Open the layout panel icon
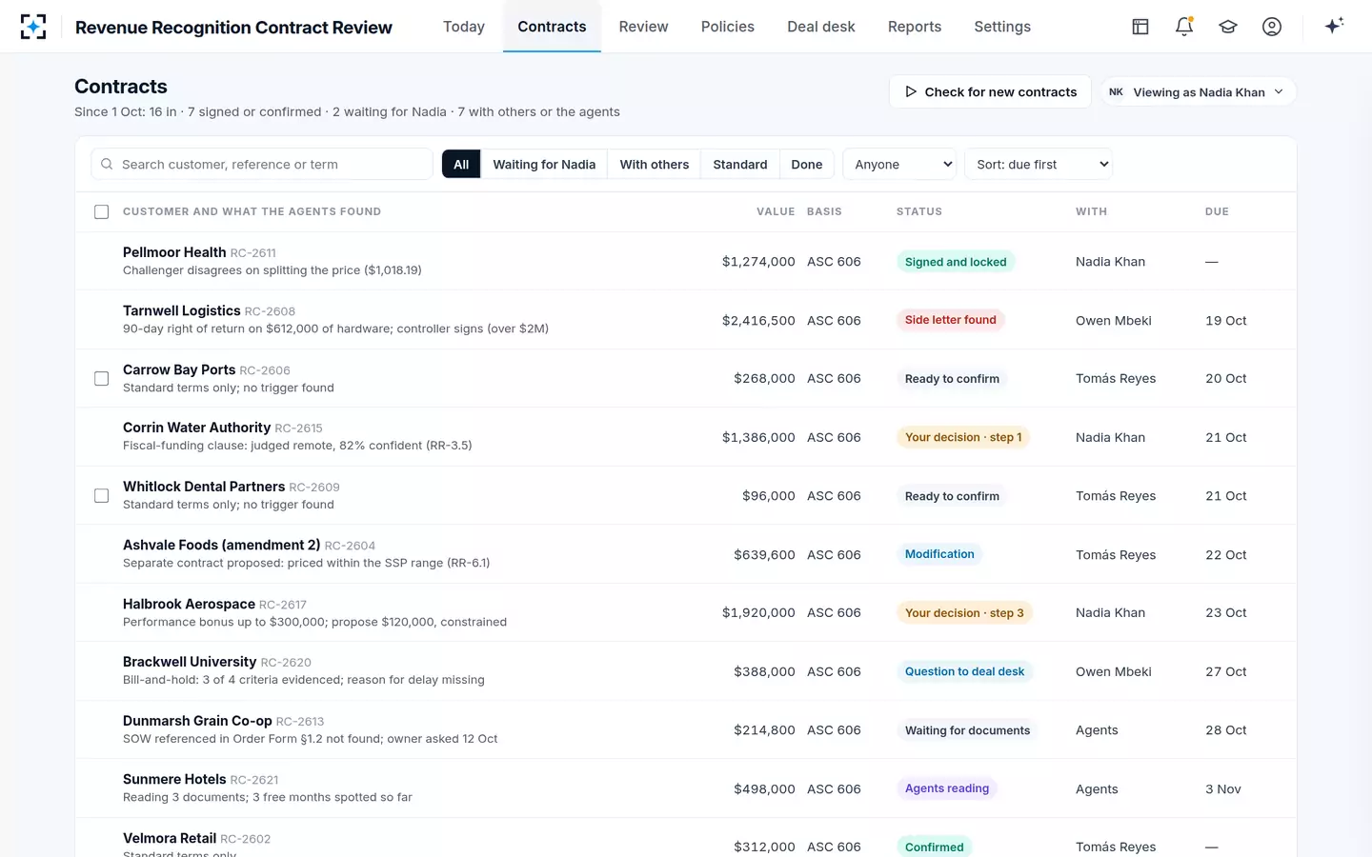Image resolution: width=1372 pixels, height=857 pixels. pos(1140,27)
